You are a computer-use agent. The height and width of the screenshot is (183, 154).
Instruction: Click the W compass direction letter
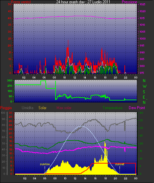pos(144,86)
